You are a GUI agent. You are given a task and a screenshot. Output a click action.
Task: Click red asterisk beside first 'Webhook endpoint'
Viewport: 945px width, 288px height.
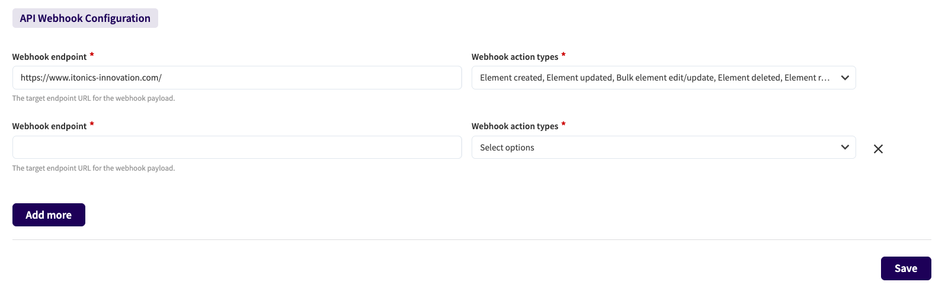tap(92, 55)
